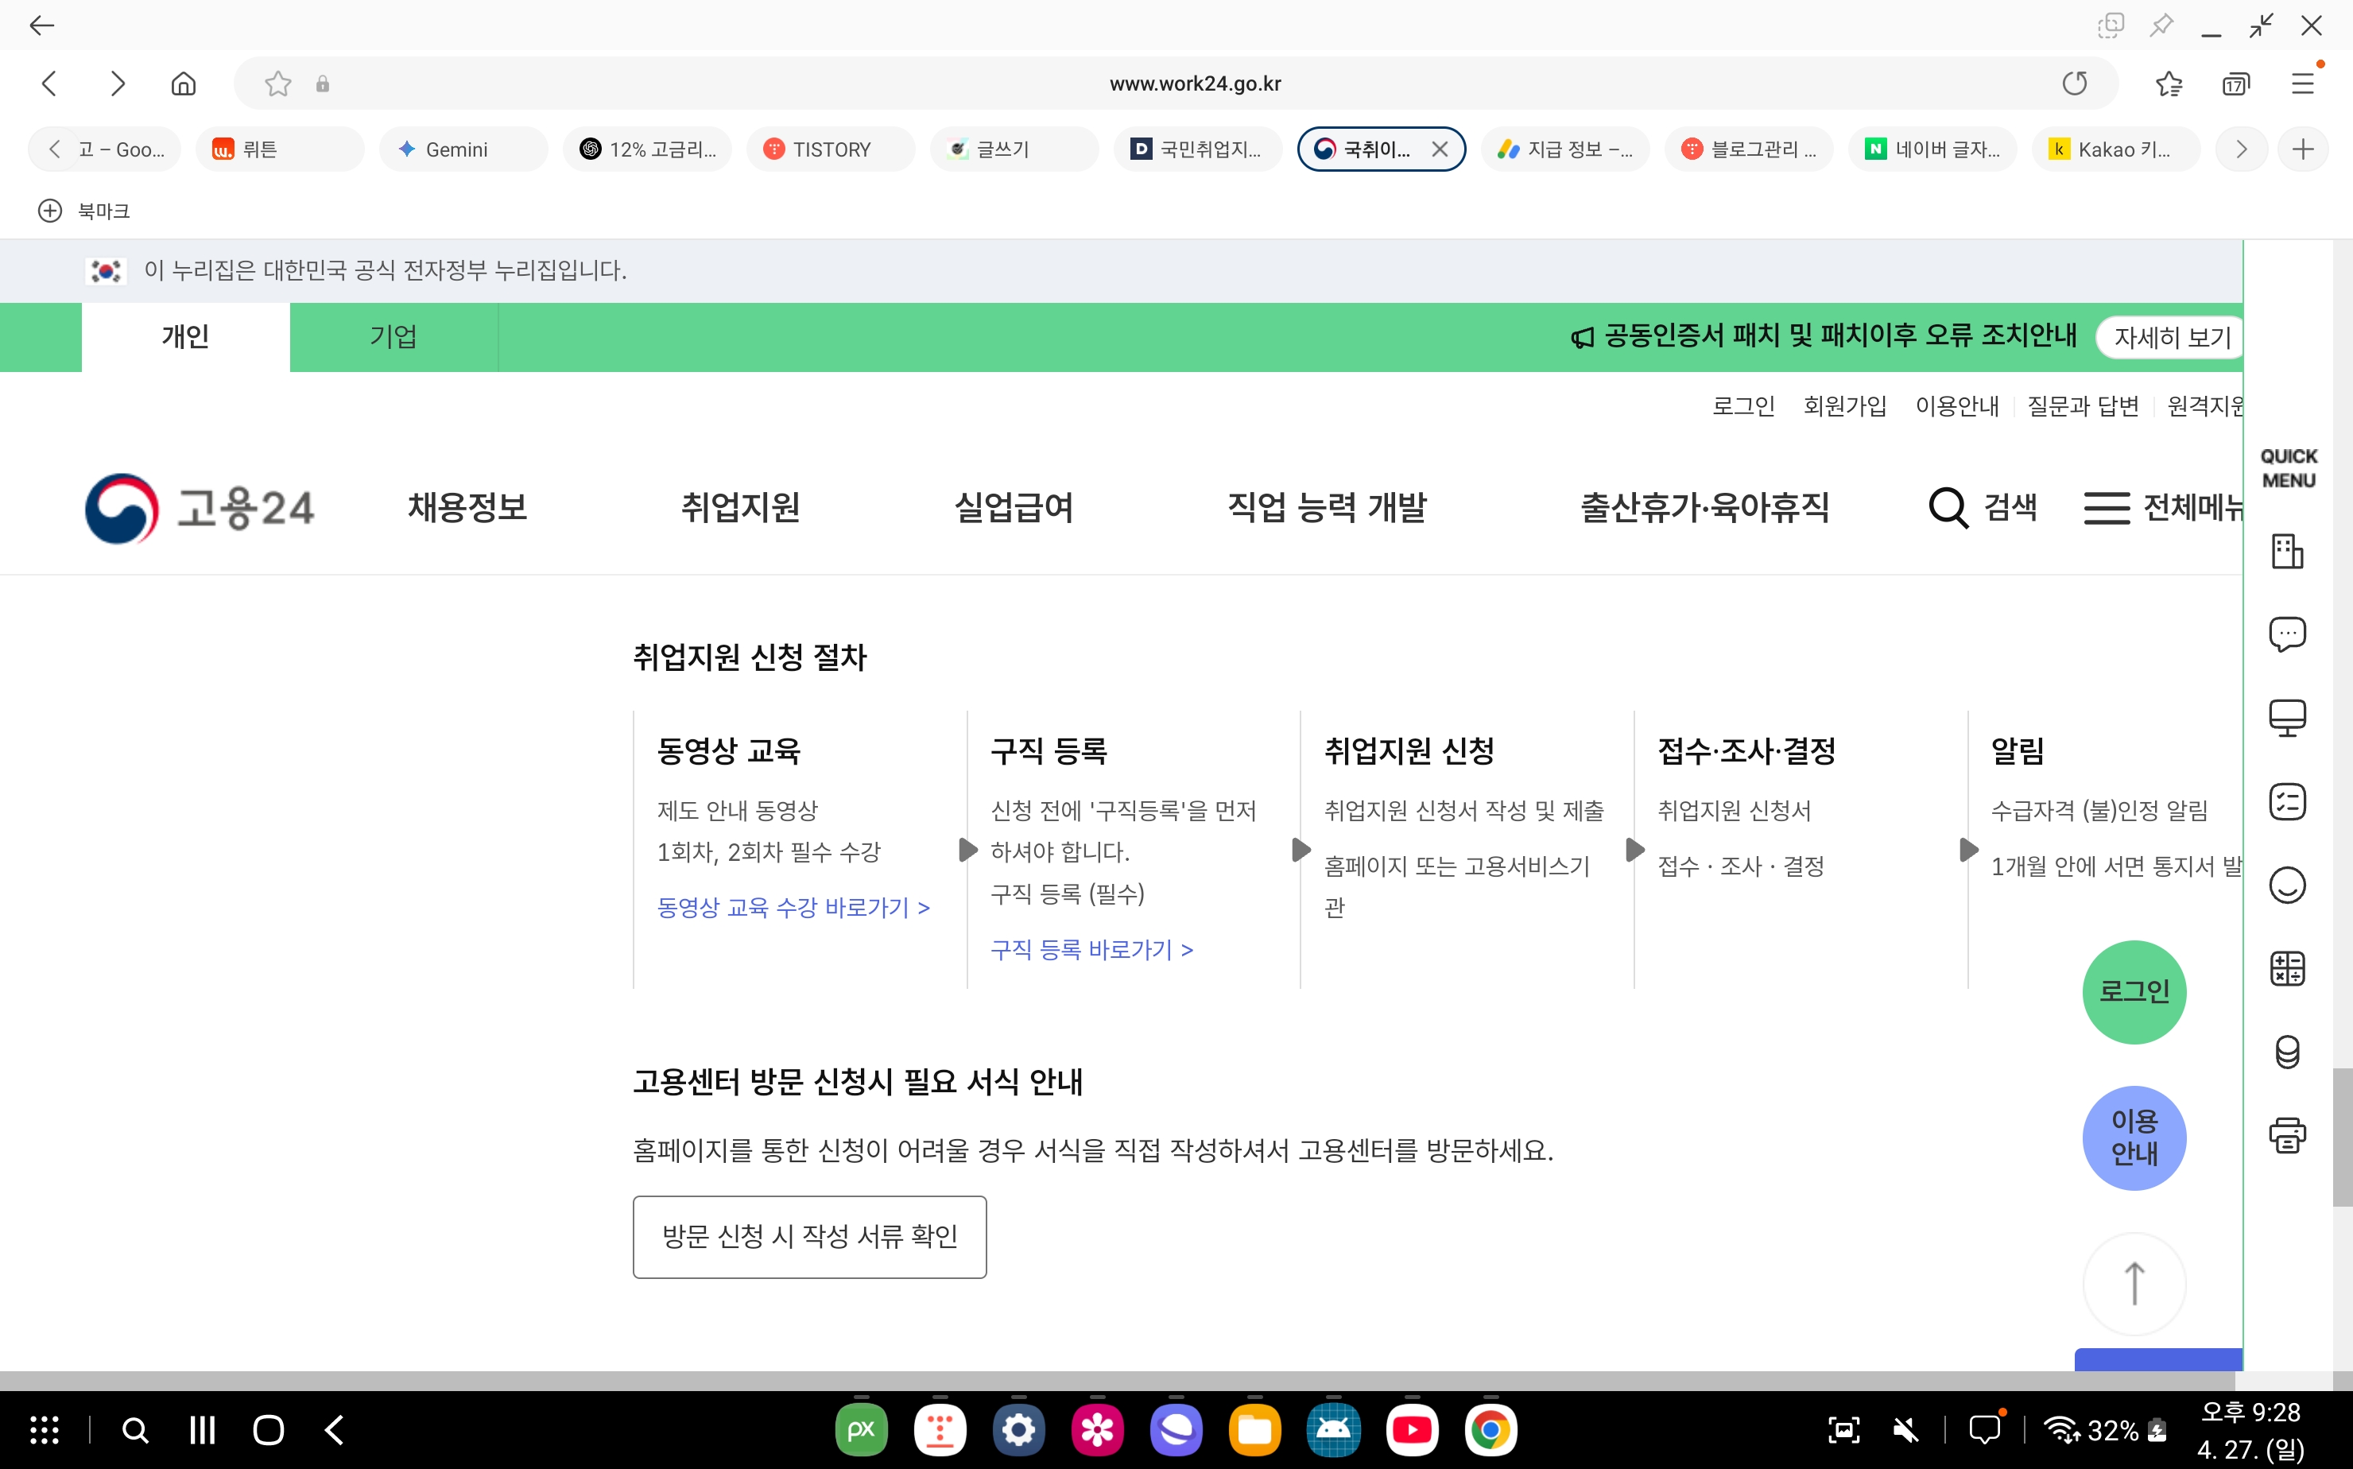Expand the next tabs chevron arrow

pyautogui.click(x=2240, y=149)
